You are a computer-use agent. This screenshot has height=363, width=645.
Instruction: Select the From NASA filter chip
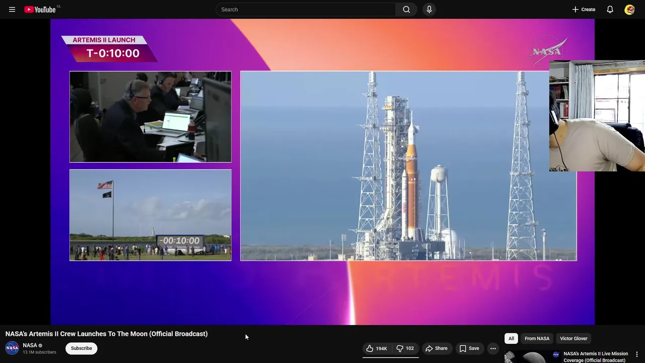coord(537,339)
